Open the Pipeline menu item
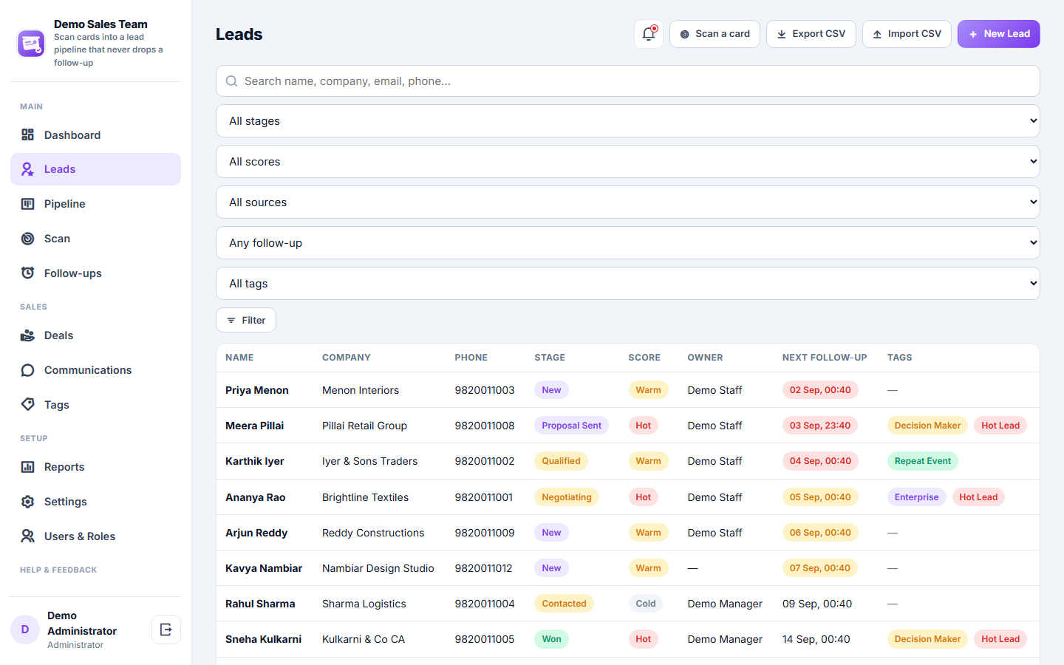Screen dimensions: 1064x665 click(x=95, y=204)
